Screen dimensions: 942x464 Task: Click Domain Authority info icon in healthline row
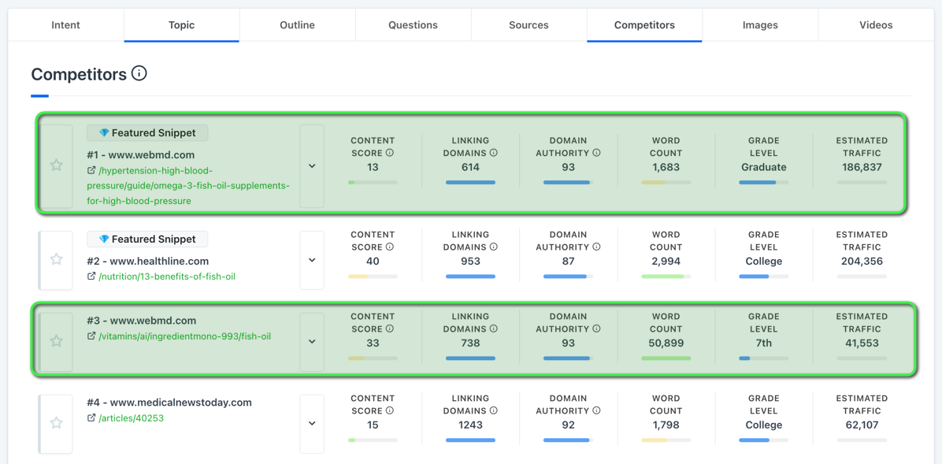coord(596,247)
